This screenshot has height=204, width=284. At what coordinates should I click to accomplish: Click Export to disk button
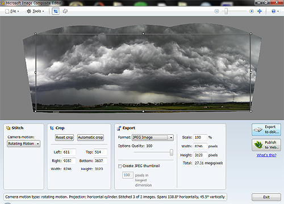[x=266, y=130]
